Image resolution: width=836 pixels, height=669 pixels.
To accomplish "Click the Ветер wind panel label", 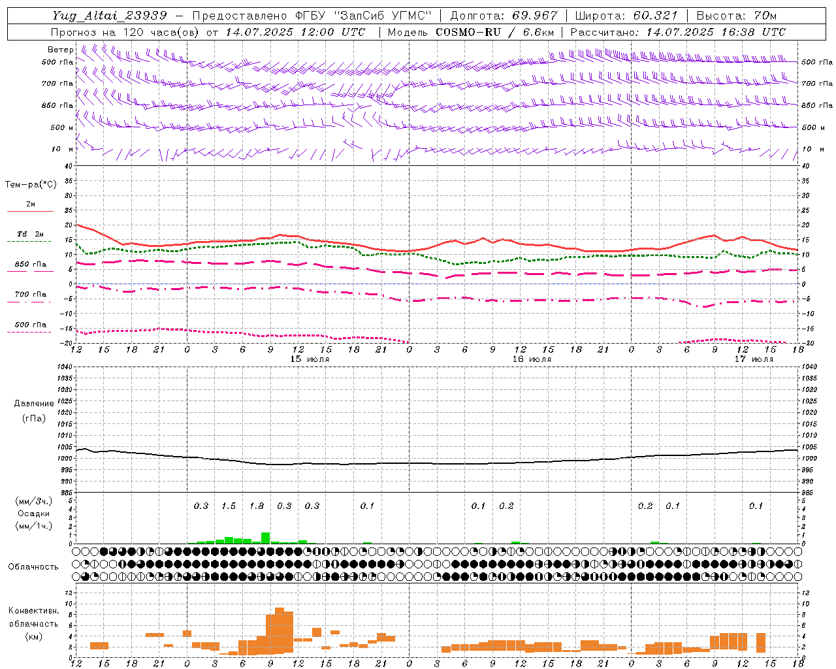I will 60,50.
